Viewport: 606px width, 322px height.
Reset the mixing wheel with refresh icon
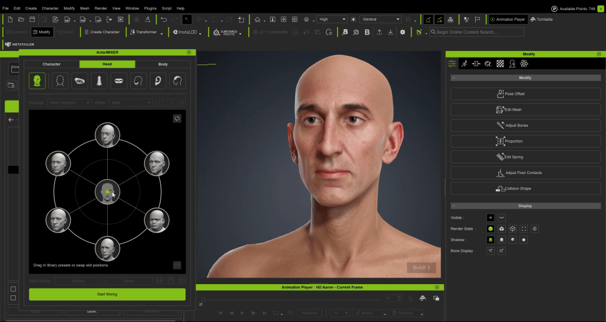[177, 118]
